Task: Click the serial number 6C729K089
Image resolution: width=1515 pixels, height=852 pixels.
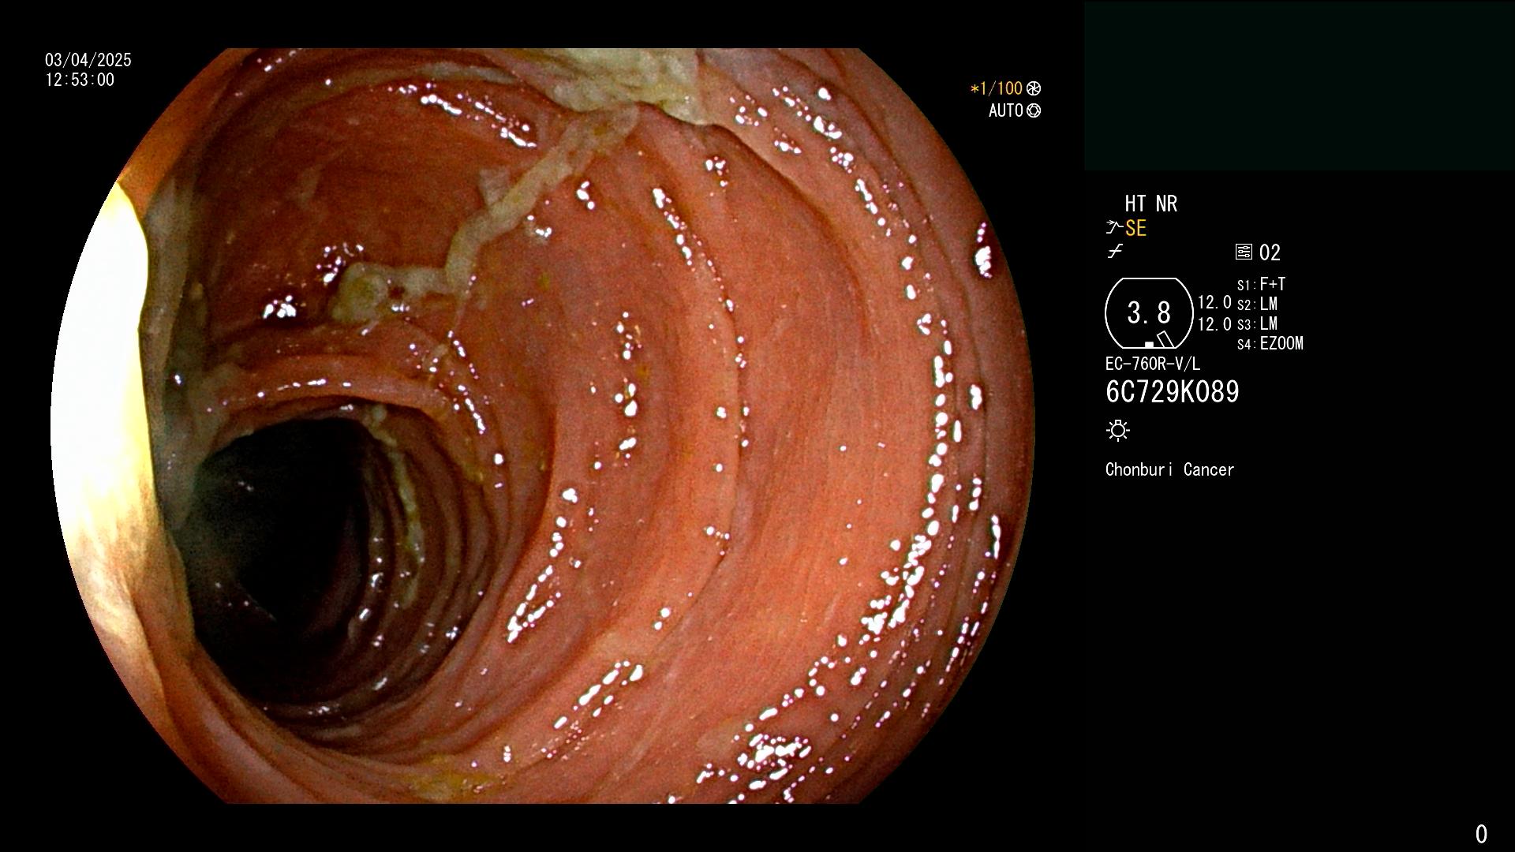Action: pyautogui.click(x=1173, y=392)
